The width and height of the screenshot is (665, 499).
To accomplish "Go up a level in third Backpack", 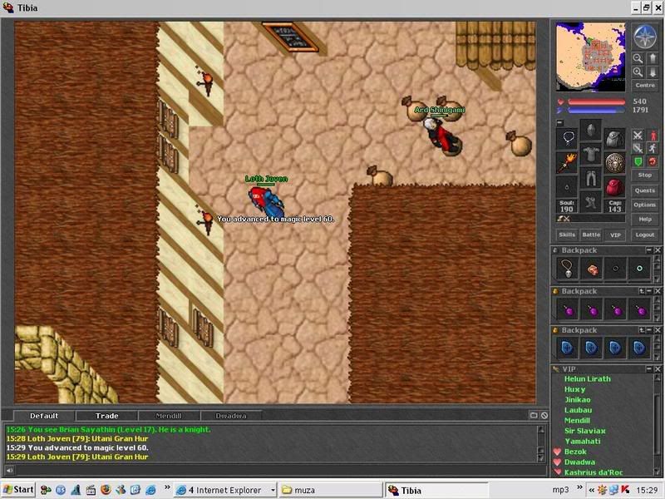I will 642,329.
